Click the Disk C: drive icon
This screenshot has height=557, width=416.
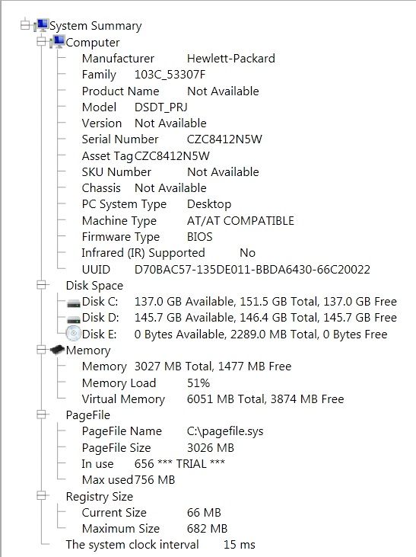(x=74, y=303)
